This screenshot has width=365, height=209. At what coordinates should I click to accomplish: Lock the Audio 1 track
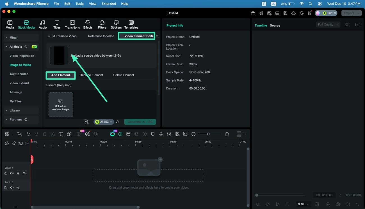coord(6,187)
